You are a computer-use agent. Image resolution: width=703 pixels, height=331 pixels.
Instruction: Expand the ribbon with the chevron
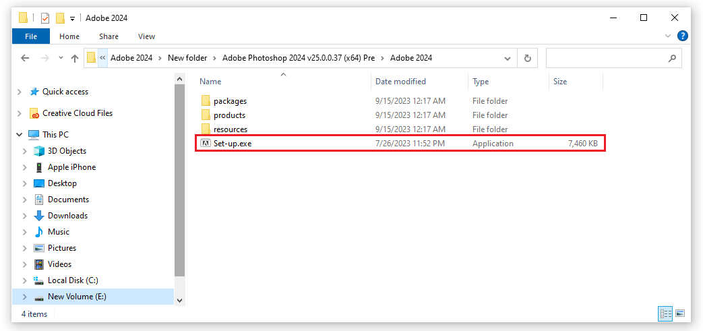click(667, 36)
